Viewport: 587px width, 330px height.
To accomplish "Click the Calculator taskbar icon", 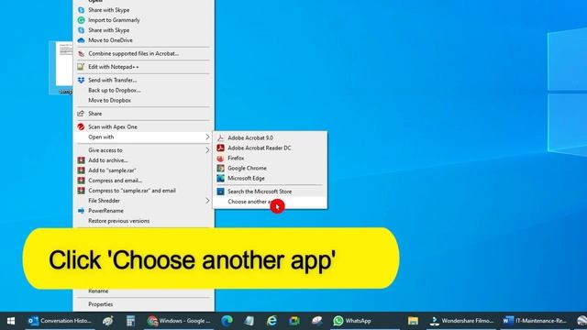I will coord(130,321).
